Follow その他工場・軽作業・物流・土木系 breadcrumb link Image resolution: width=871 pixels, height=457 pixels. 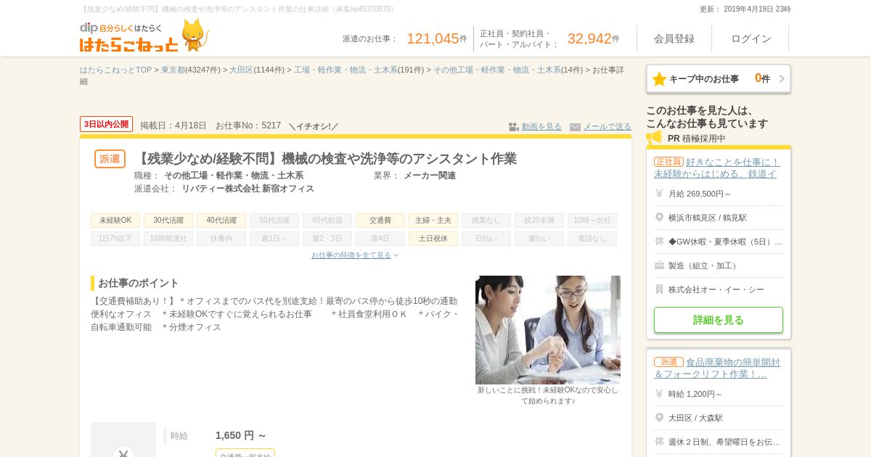[497, 70]
